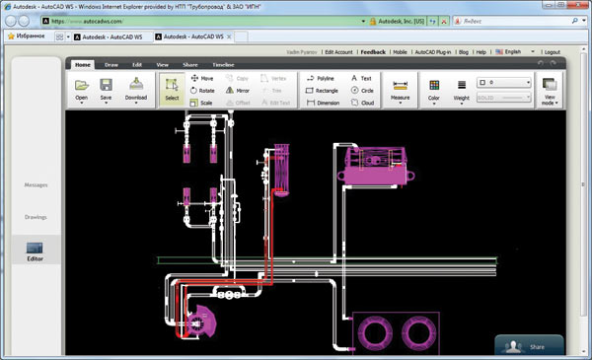
Task: Open the Favorites star button
Action: 27,36
